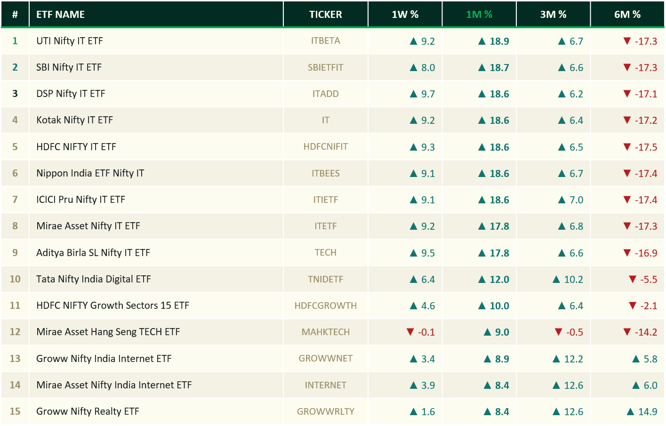
Task: Click the ITBEES ticker
Action: pos(326,173)
